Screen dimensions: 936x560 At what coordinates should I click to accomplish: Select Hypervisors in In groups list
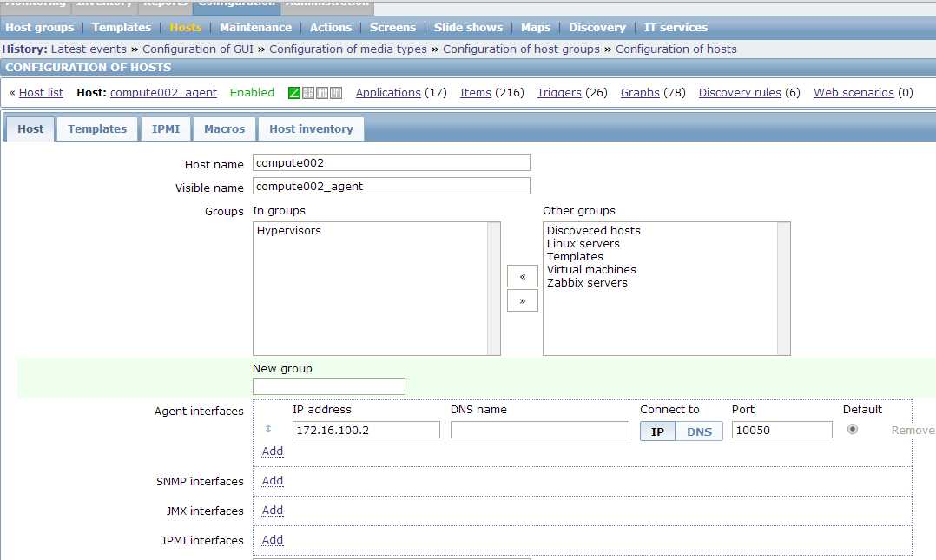(x=289, y=230)
